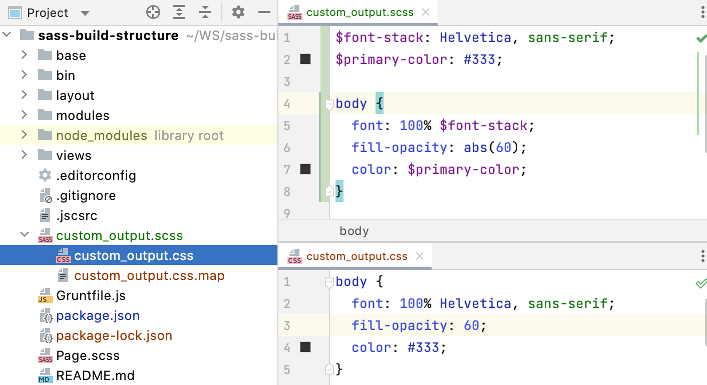This screenshot has width=707, height=385.
Task: Click the Select Opened File locate icon
Action: tap(153, 12)
